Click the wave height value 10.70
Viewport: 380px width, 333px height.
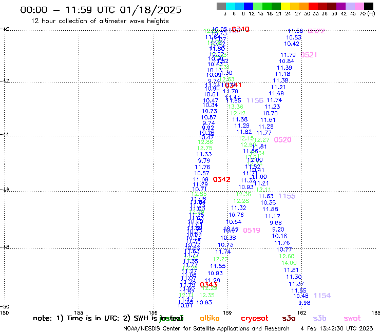(270, 113)
